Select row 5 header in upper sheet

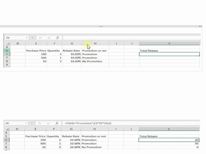(7, 50)
